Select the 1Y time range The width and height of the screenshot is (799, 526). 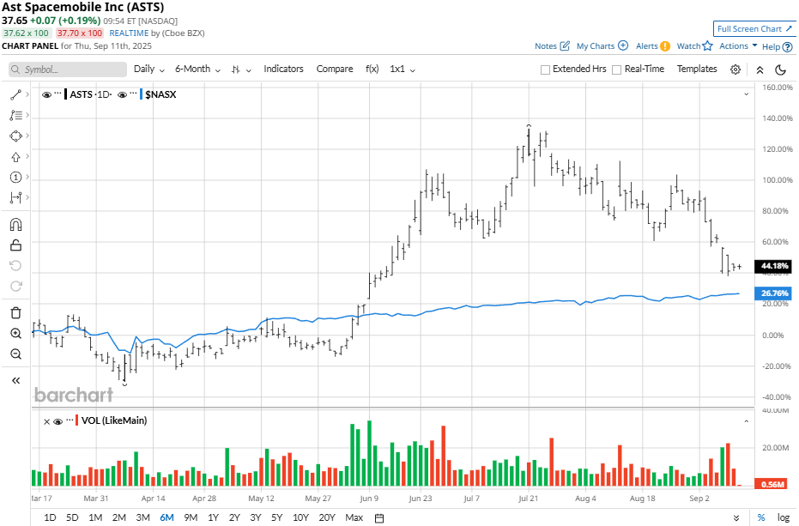[x=213, y=517]
